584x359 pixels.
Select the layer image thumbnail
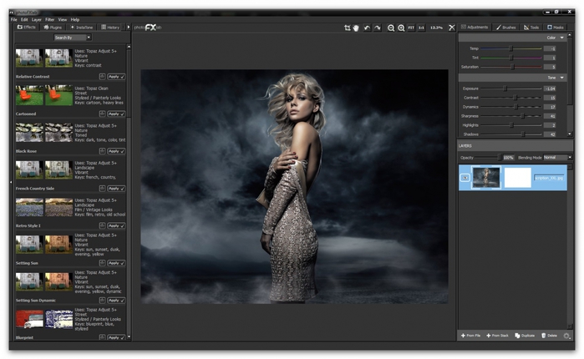click(486, 178)
